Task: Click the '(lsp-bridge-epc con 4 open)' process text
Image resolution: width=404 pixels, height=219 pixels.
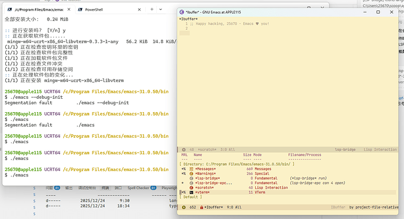Action: tap(317, 183)
